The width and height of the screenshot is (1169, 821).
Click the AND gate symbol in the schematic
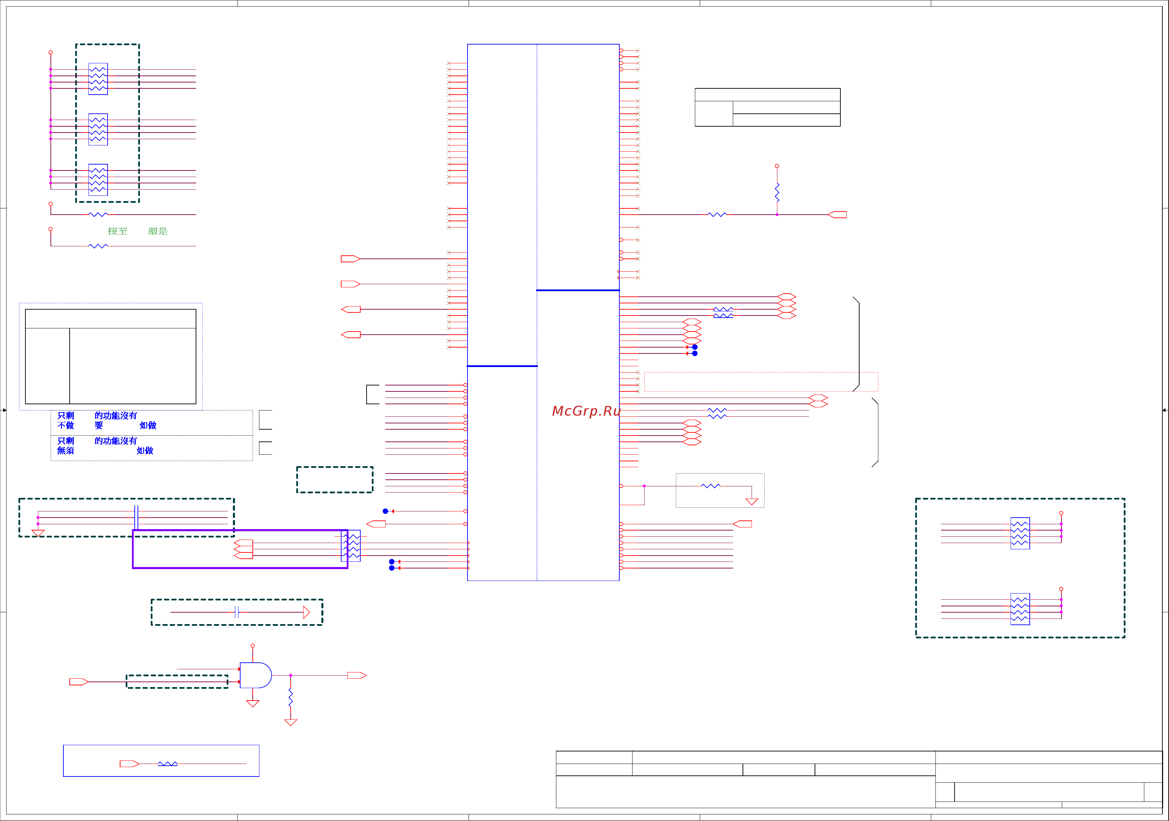256,676
